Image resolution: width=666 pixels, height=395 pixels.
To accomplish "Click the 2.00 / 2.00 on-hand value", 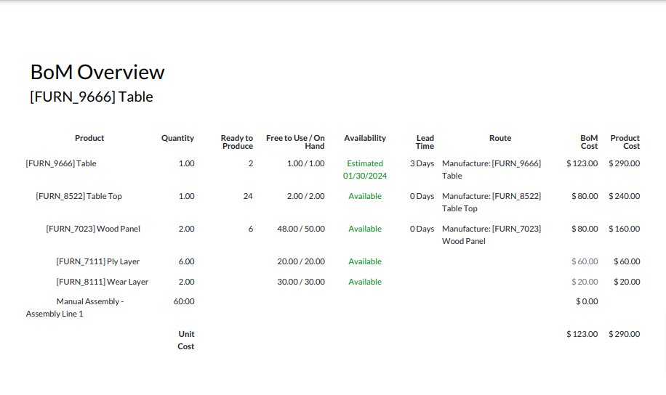I will pos(305,196).
